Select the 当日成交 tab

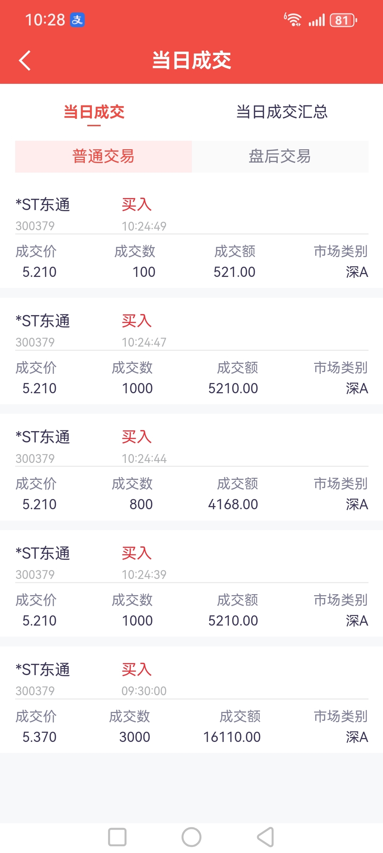[x=94, y=112]
